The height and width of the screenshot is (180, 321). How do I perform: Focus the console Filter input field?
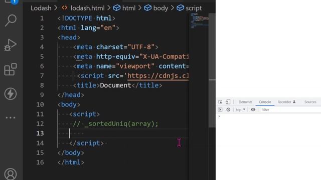pos(290,109)
